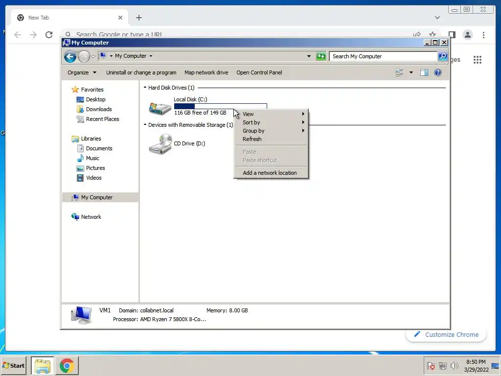Screen dimensions: 501x376
Task: Open the Organize menu
Action: (82, 72)
